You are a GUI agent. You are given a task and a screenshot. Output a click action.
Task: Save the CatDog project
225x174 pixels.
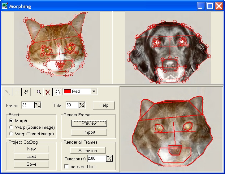(x=32, y=164)
